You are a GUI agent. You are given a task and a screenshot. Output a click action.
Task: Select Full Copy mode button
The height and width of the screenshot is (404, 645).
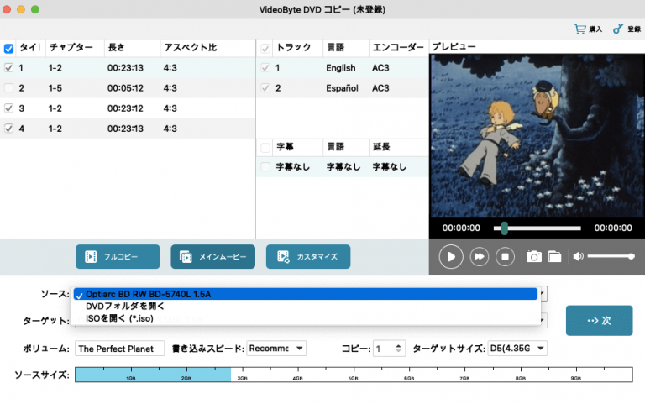[x=118, y=256]
